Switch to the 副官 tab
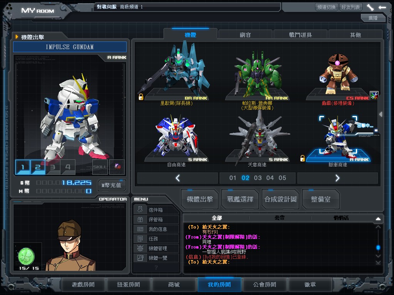The width and height of the screenshot is (394, 295). tap(245, 35)
